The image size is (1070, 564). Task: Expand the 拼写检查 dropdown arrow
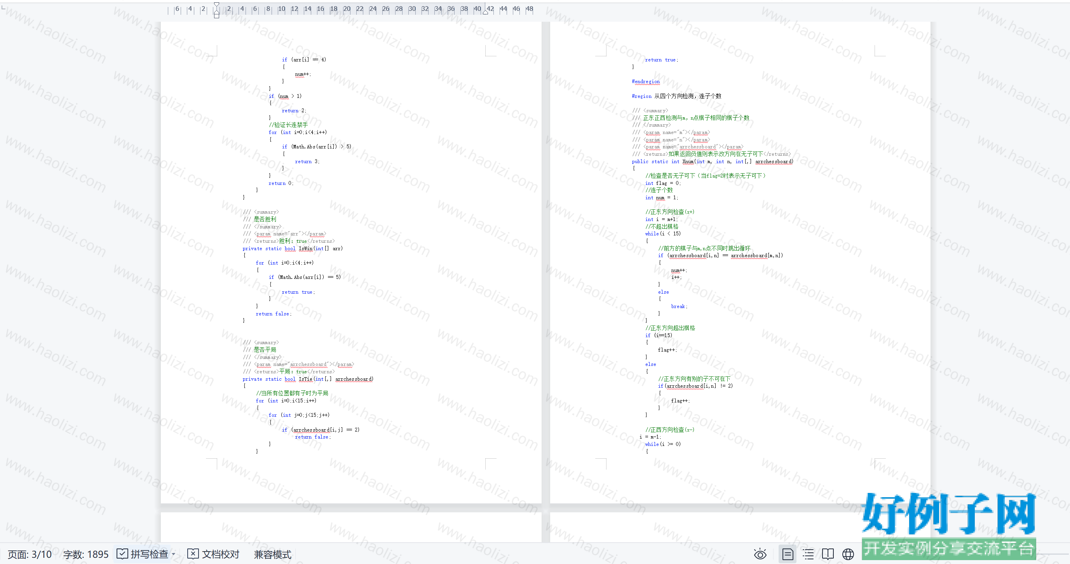coord(174,554)
